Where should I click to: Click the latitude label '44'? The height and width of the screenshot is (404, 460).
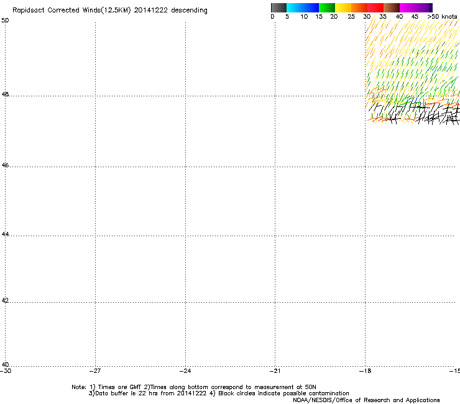pos(5,234)
